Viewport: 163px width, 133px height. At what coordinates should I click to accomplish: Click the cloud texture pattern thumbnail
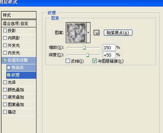tap(76, 33)
